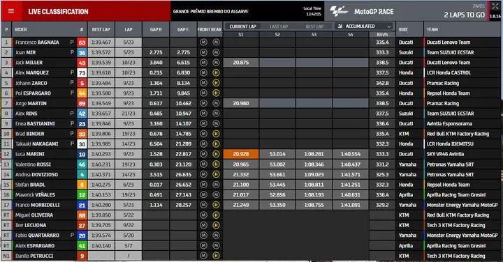Open the hamburger menu
Viewport: 503px width, 262px height.
(x=11, y=11)
